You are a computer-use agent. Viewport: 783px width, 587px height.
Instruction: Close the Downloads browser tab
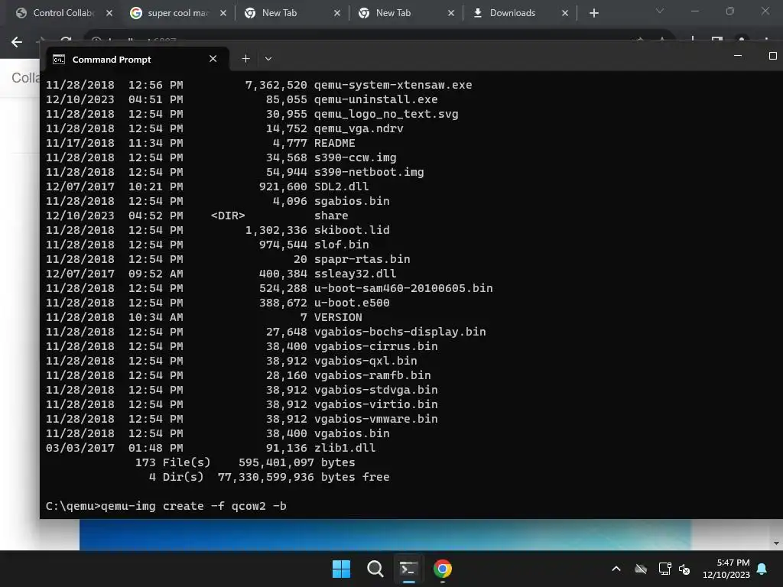565,13
